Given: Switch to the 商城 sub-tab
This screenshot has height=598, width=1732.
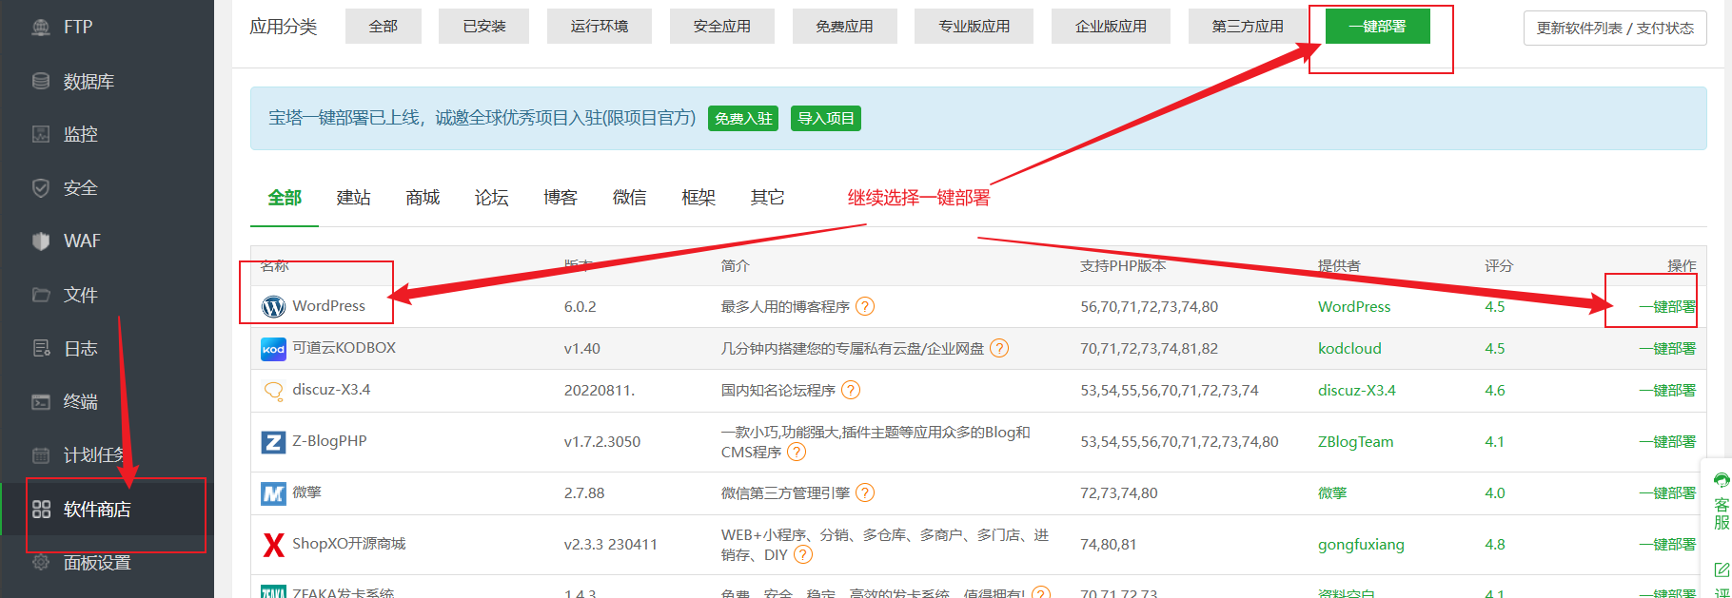Looking at the screenshot, I should pyautogui.click(x=423, y=198).
